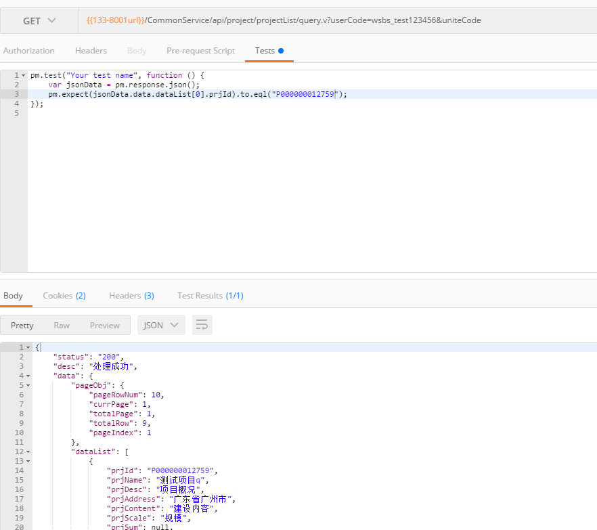Click the "prjName": "测试项目q" line
This screenshot has width=597, height=530.
tap(158, 480)
